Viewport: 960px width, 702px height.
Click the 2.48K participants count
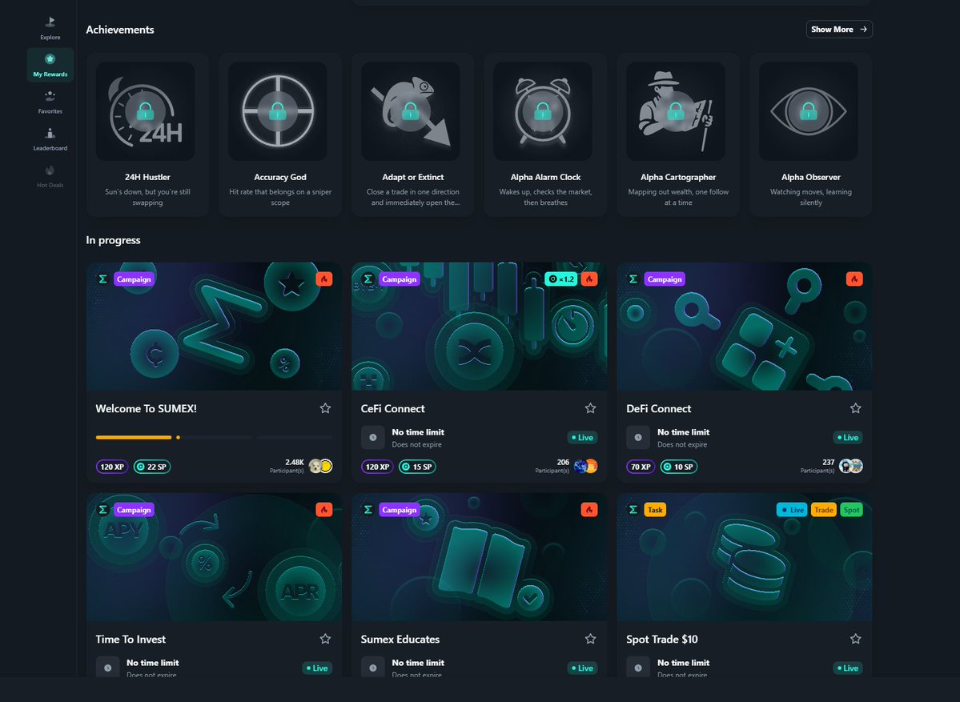tap(295, 462)
